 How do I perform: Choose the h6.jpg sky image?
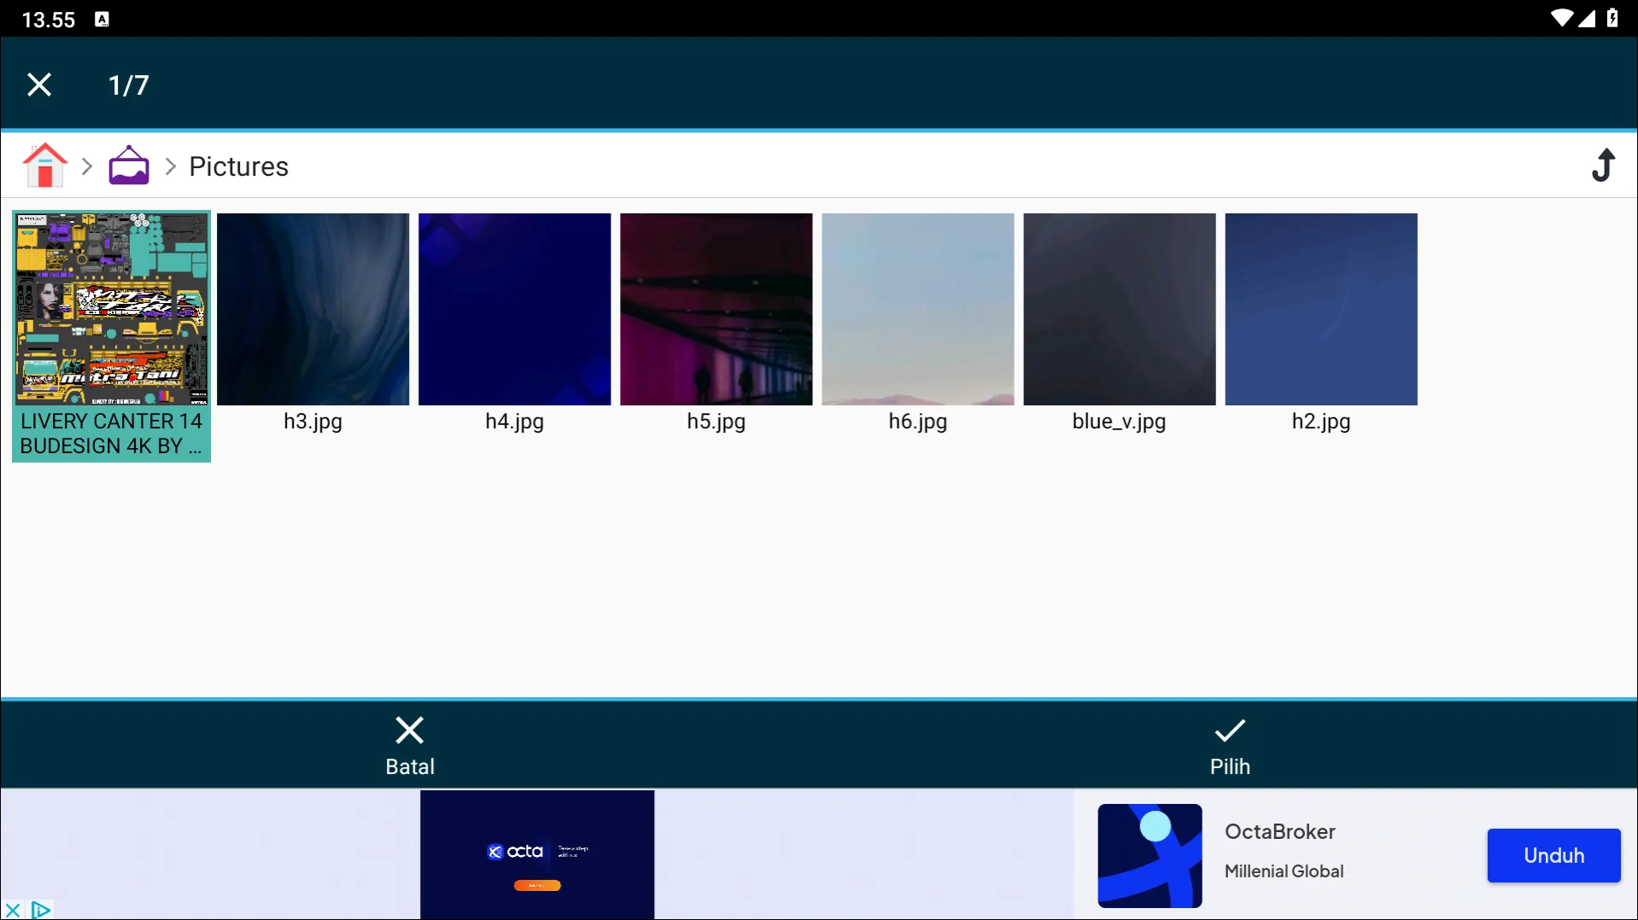pyautogui.click(x=917, y=310)
